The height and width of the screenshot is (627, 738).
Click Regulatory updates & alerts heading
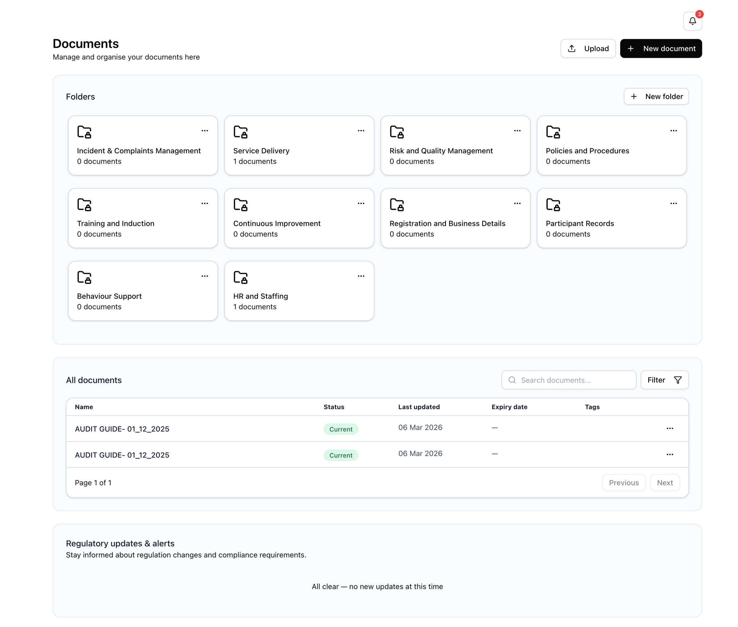(120, 543)
